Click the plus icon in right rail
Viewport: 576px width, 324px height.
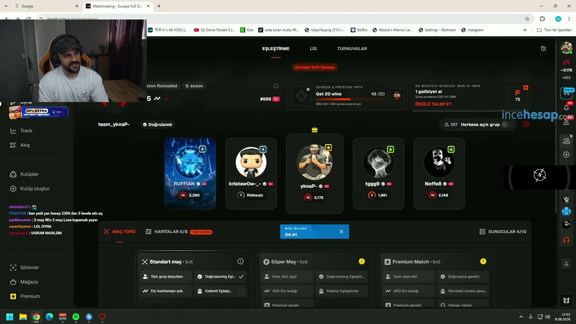coord(567,154)
